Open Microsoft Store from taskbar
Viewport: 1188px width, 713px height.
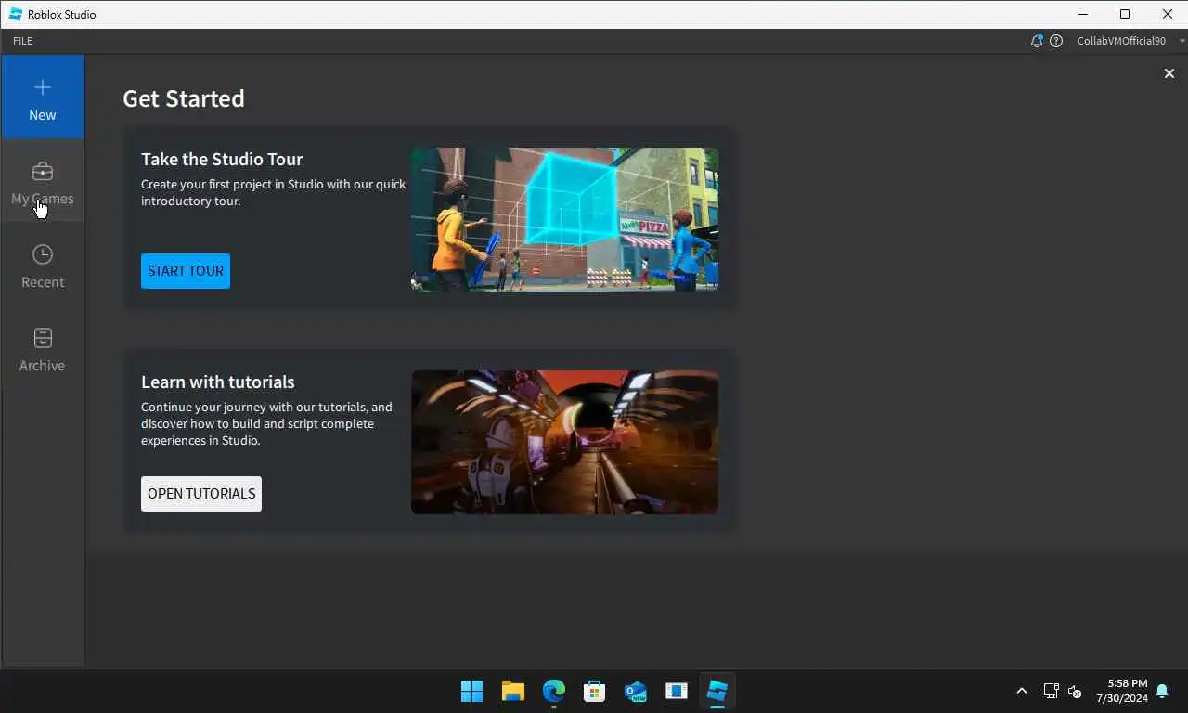click(594, 691)
